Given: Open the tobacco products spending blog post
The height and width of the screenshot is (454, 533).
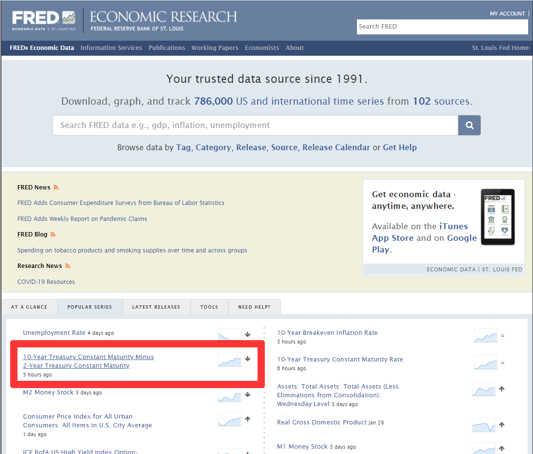Looking at the screenshot, I should pyautogui.click(x=132, y=250).
